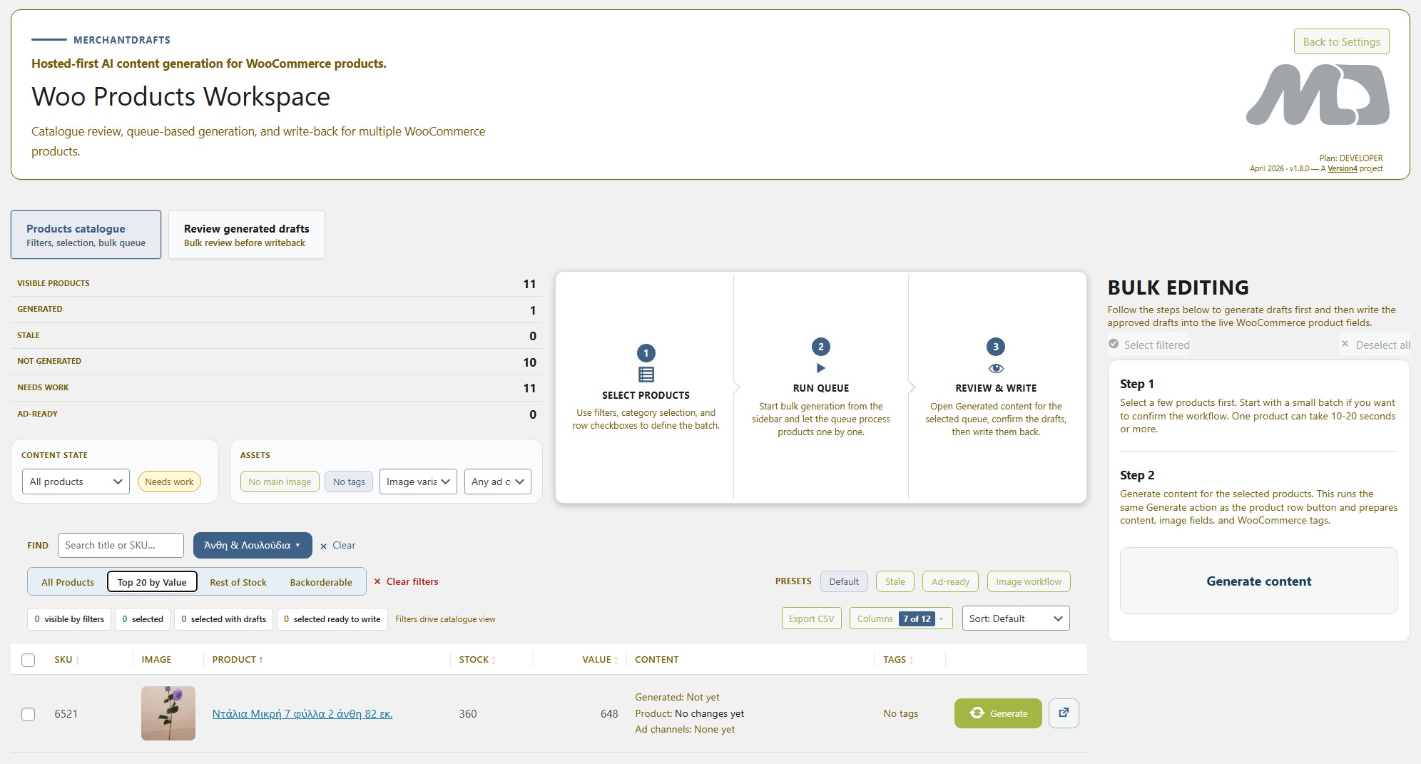Image resolution: width=1421 pixels, height=764 pixels.
Task: Open product link Ντάλια Μικρή 7 φύλλα
Action: tap(302, 713)
